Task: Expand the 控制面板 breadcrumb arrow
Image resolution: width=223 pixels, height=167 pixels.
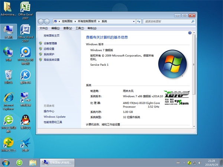Action: coord(75,21)
